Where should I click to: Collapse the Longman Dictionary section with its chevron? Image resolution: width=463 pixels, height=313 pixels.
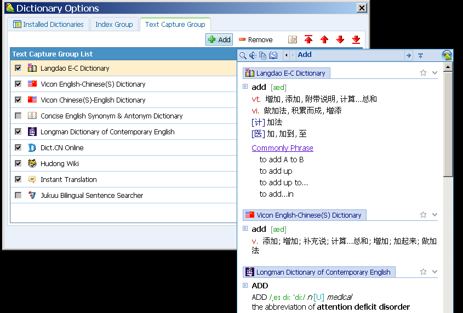pos(435,272)
